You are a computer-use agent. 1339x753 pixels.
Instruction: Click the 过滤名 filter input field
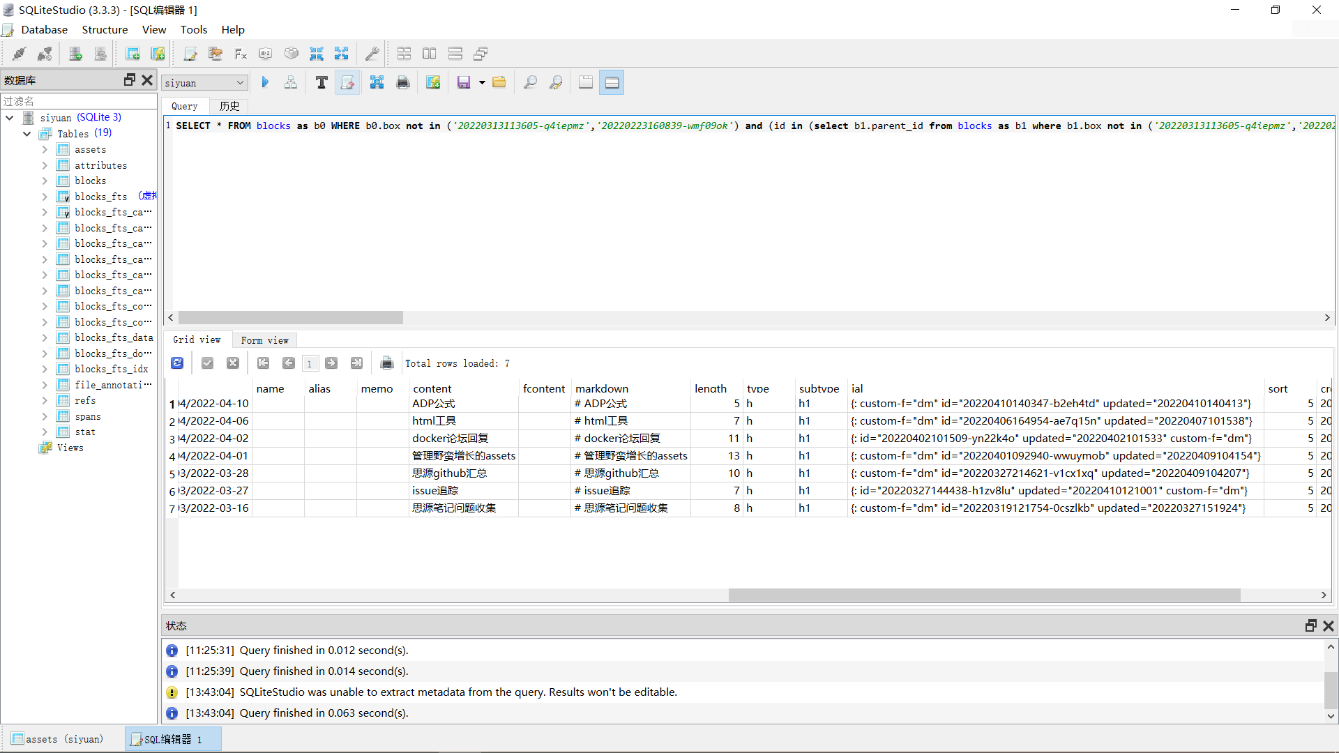click(79, 101)
